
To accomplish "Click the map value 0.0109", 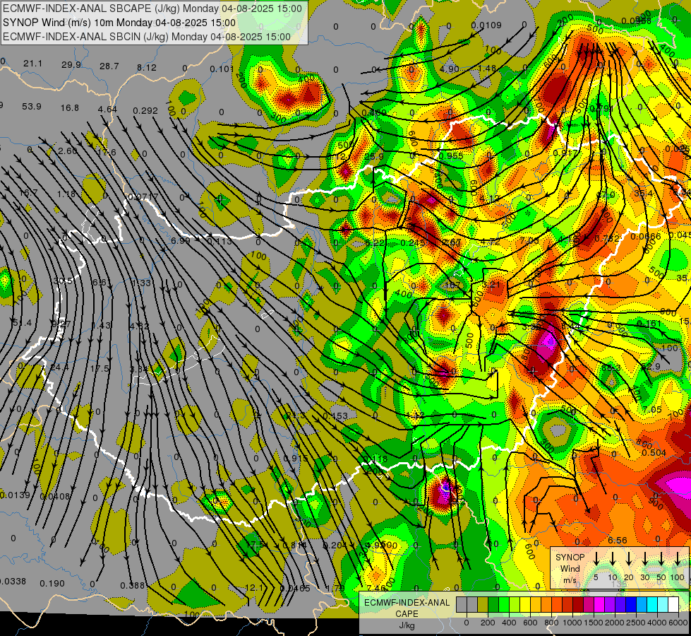I will coord(486,25).
